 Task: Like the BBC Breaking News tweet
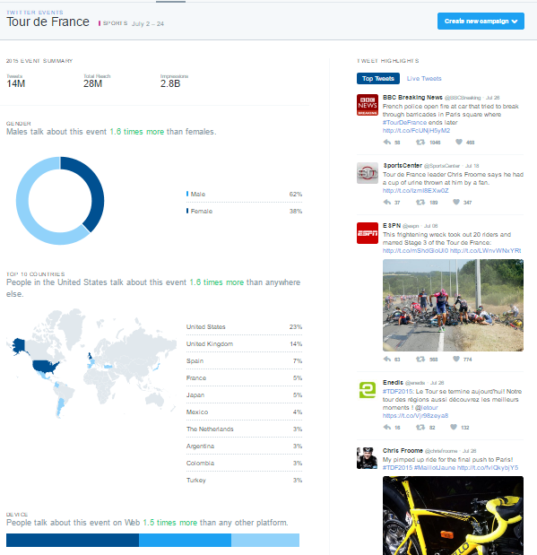click(459, 142)
